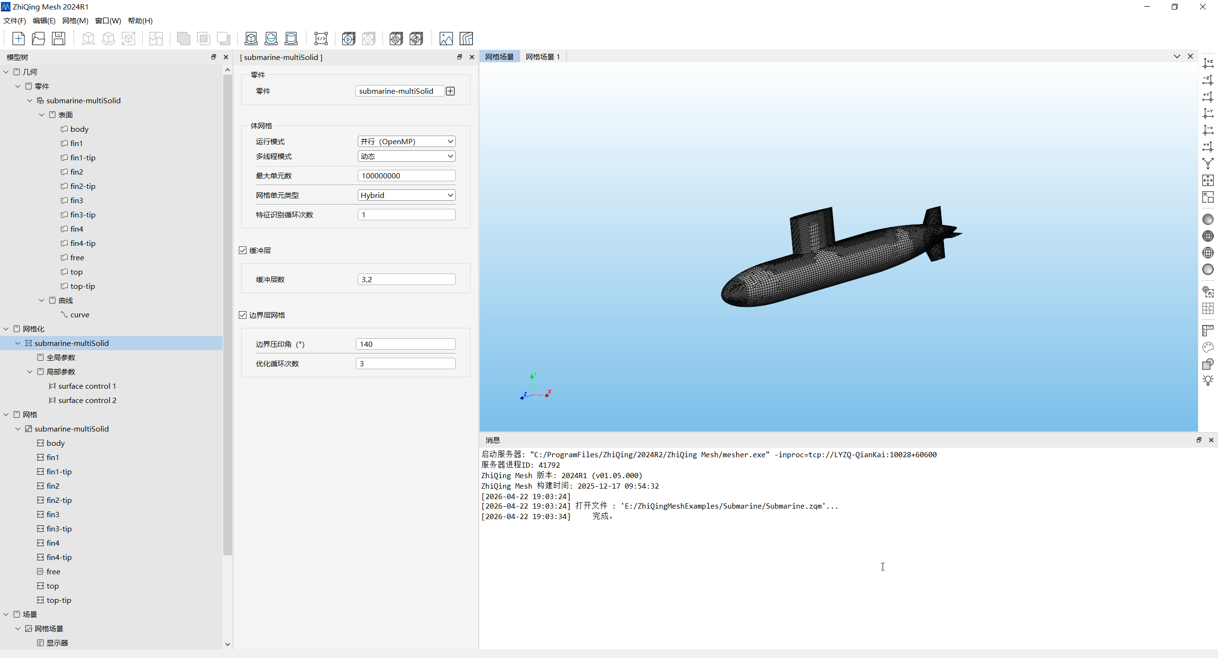This screenshot has height=658, width=1218.
Task: Open the 运行模式 dropdown
Action: pyautogui.click(x=406, y=141)
